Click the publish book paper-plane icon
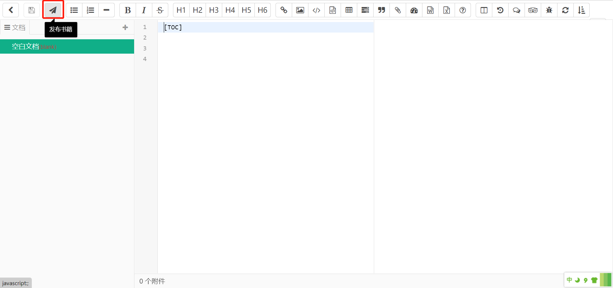 [53, 10]
